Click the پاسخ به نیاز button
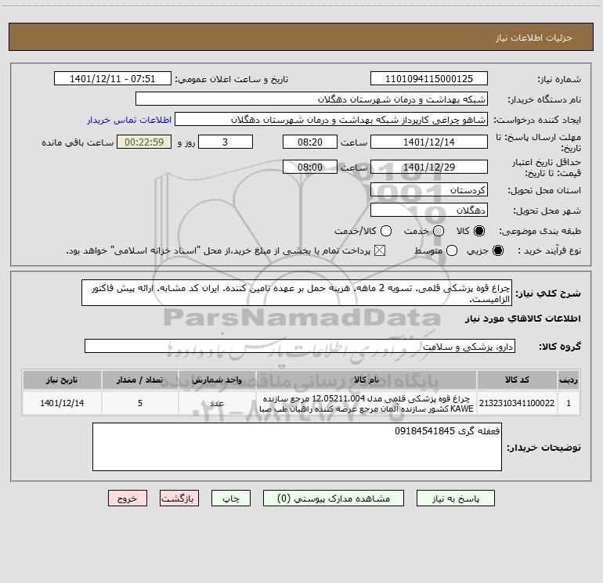This screenshot has width=603, height=583. [x=455, y=498]
